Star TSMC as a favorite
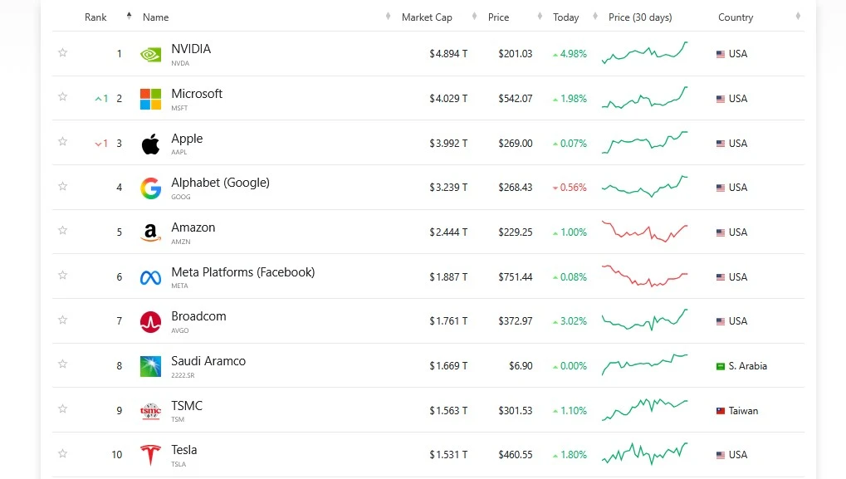The image size is (846, 479). 62,410
